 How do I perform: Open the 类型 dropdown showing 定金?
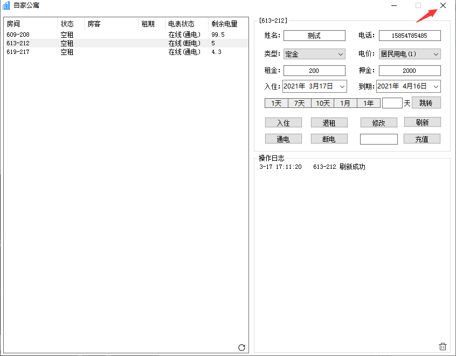point(314,54)
